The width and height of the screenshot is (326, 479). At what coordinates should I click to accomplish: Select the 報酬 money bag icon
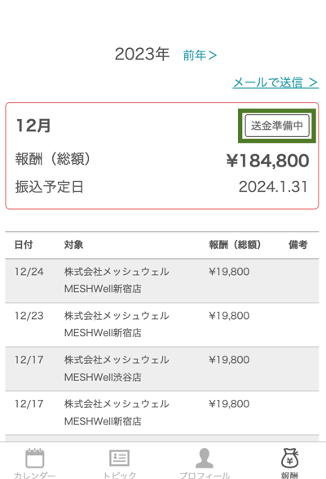click(289, 458)
